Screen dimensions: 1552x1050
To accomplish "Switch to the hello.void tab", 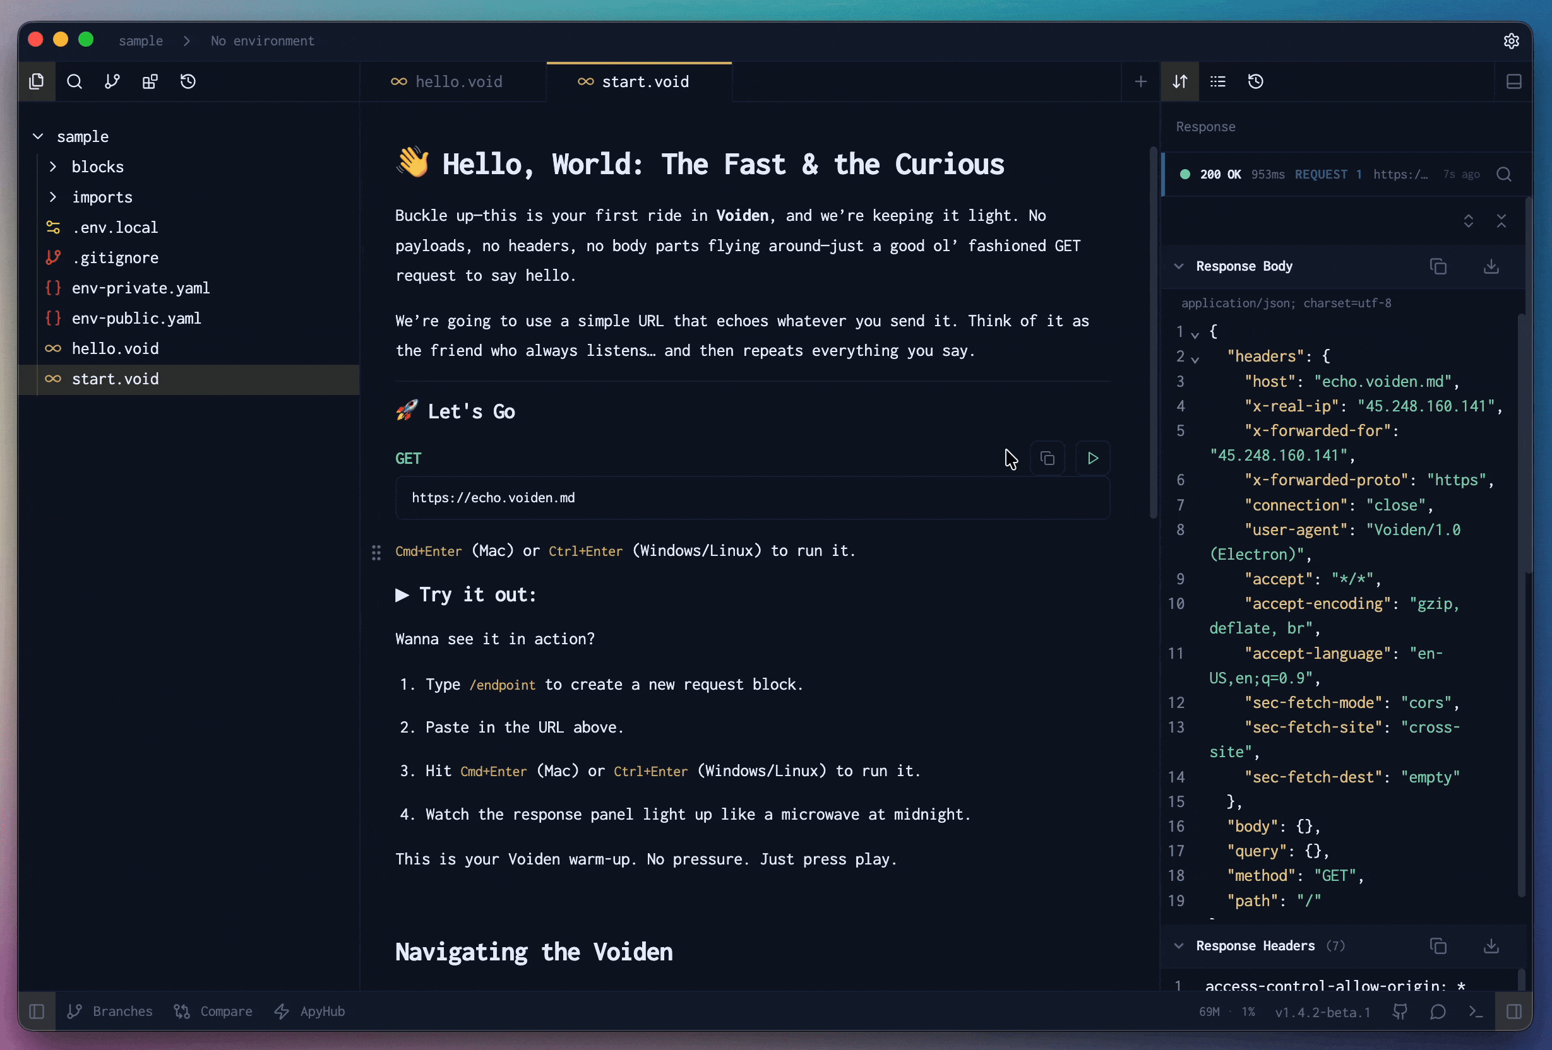I will click(x=453, y=81).
